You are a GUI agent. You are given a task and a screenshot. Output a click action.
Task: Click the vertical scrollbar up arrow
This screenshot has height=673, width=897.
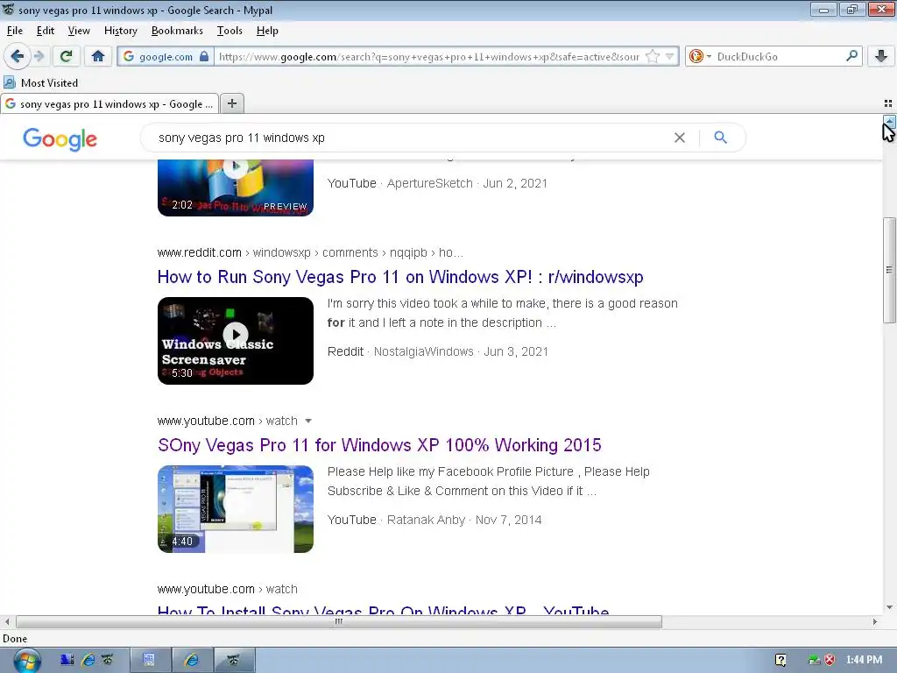point(889,120)
